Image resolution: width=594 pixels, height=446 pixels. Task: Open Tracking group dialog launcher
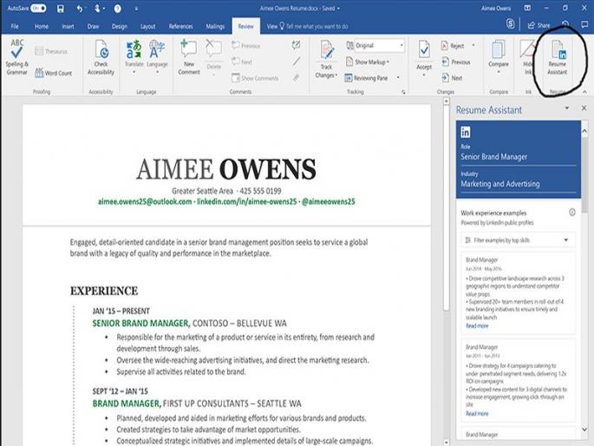(403, 92)
